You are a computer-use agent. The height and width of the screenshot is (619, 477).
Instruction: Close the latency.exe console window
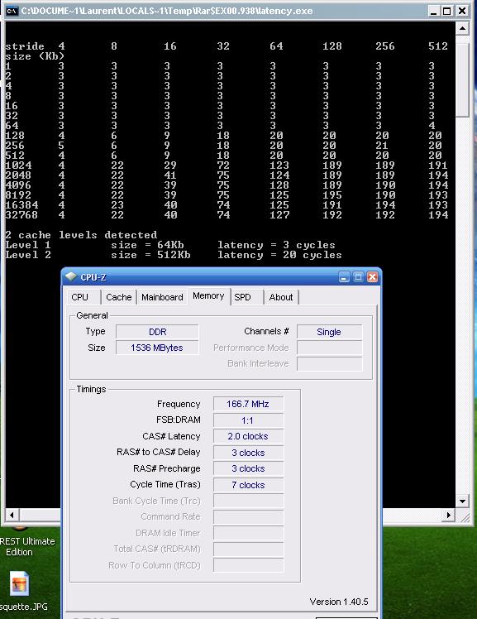461,11
